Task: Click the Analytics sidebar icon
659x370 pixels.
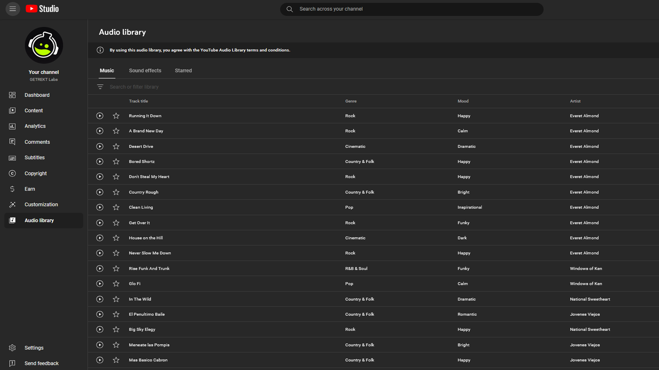Action: 12,126
